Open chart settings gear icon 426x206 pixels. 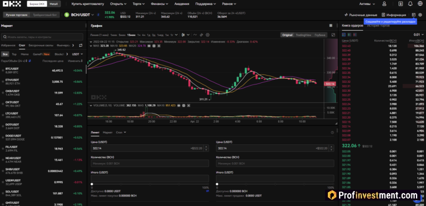click(x=208, y=35)
